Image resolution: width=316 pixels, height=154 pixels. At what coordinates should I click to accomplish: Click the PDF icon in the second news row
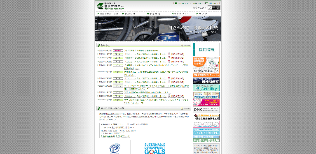(169, 54)
